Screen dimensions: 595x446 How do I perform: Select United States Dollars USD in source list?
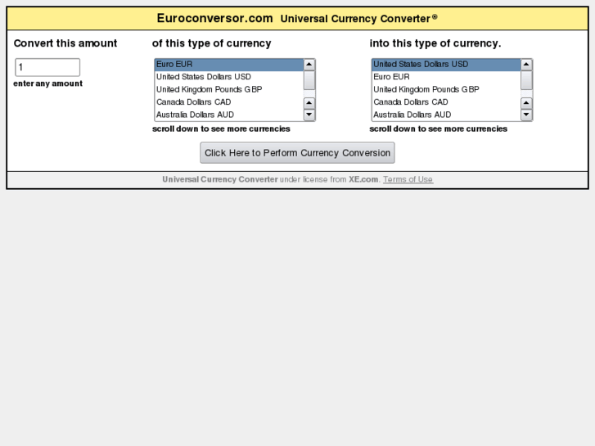click(x=229, y=77)
